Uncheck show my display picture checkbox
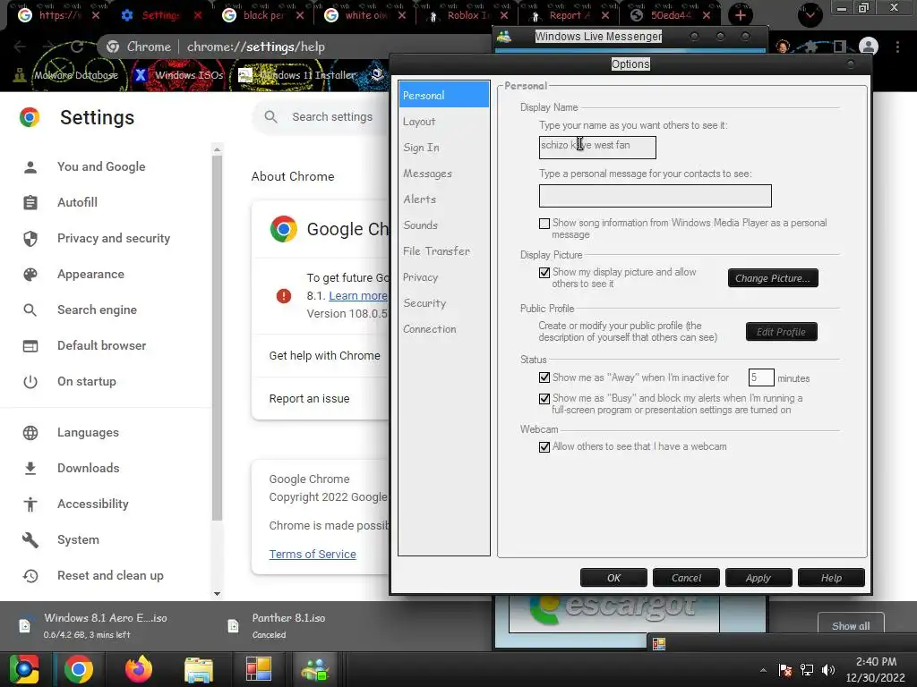The image size is (917, 687). coord(544,272)
